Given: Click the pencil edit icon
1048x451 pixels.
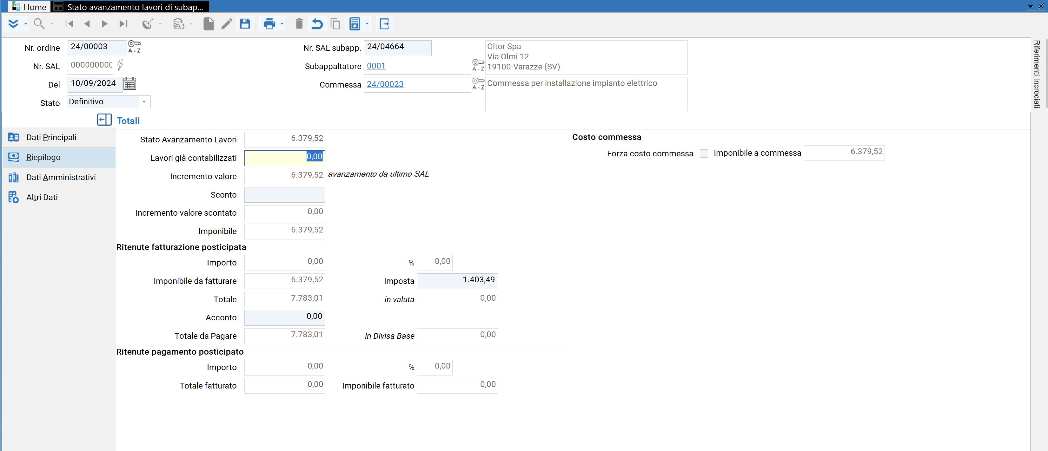Looking at the screenshot, I should pyautogui.click(x=227, y=24).
